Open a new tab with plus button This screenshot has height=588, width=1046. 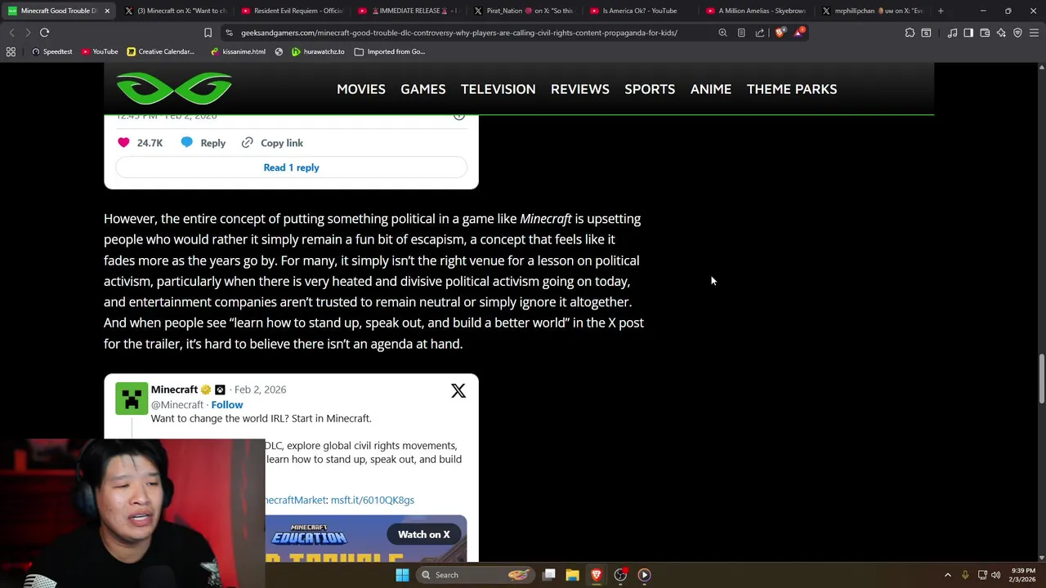point(941,11)
